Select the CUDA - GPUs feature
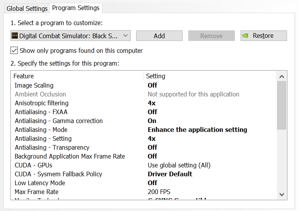This screenshot has height=211, width=299. click(x=33, y=165)
